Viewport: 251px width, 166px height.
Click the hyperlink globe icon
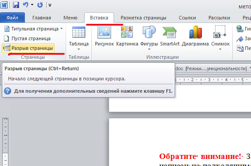(x=239, y=29)
